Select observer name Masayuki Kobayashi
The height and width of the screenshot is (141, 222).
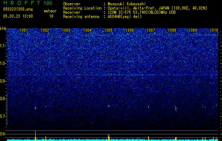(x=127, y=4)
